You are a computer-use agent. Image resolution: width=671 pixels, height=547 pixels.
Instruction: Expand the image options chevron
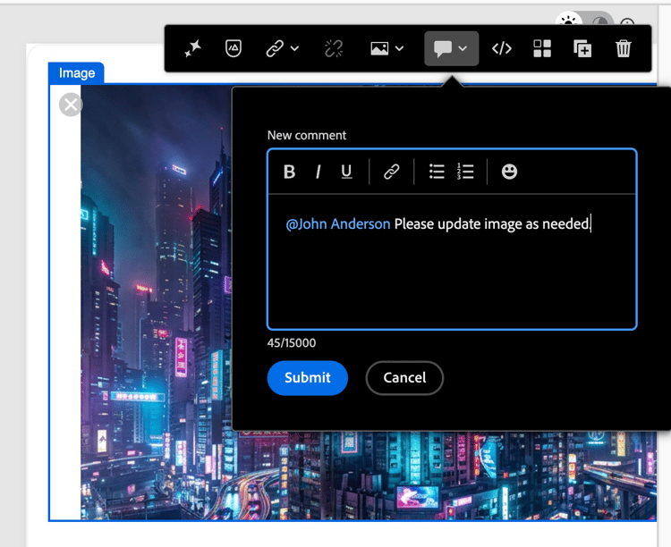pyautogui.click(x=399, y=48)
